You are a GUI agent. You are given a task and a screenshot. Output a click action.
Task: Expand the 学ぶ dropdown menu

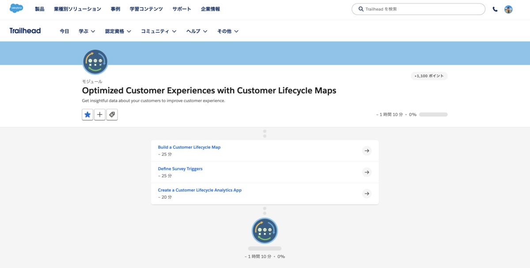click(x=87, y=31)
